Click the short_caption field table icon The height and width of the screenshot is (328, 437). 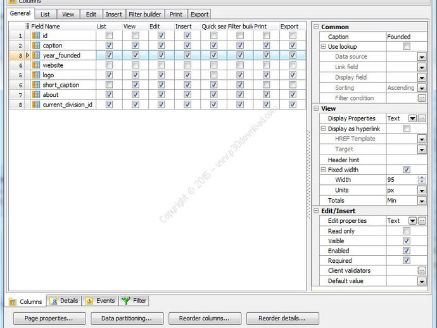[36, 85]
